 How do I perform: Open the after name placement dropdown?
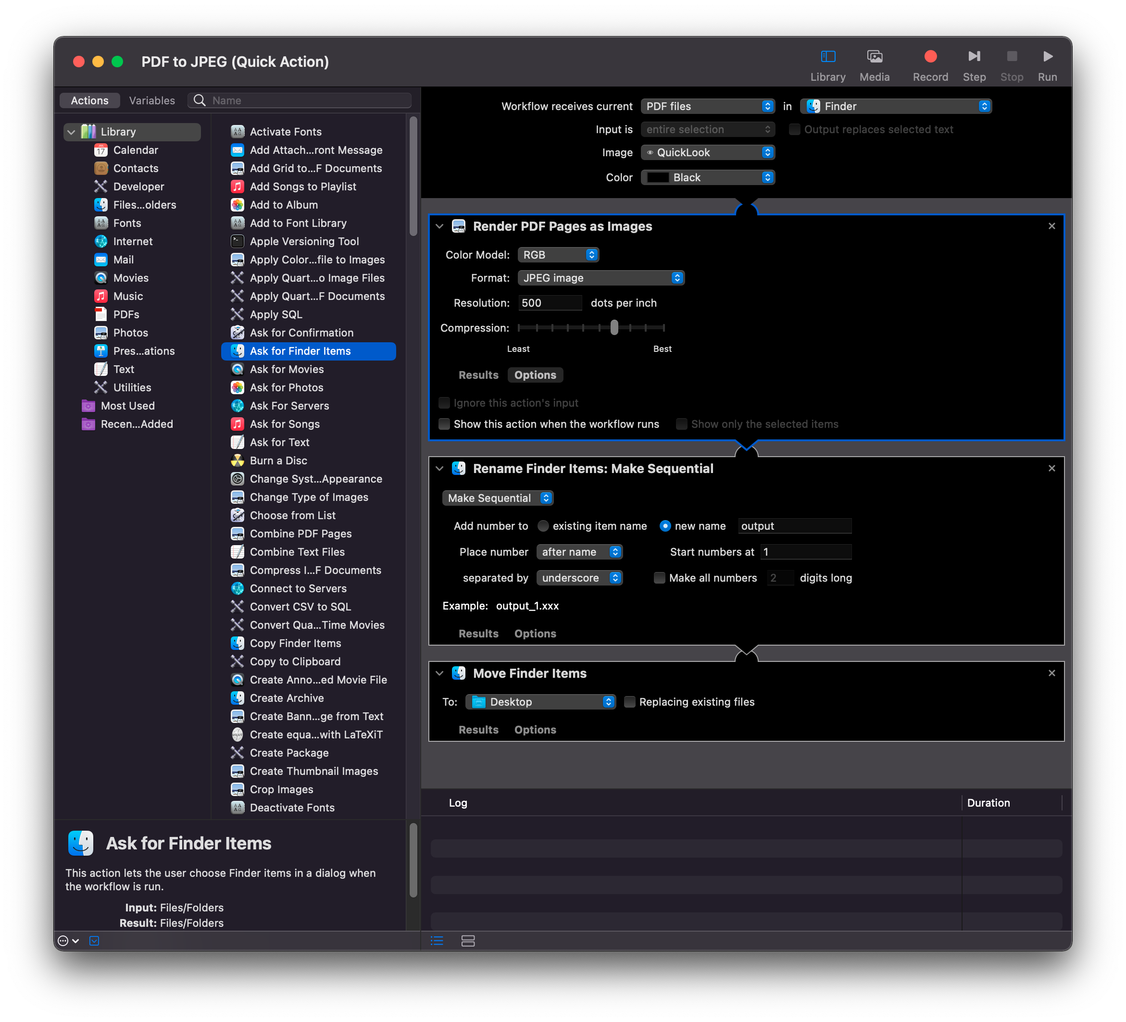coord(579,552)
